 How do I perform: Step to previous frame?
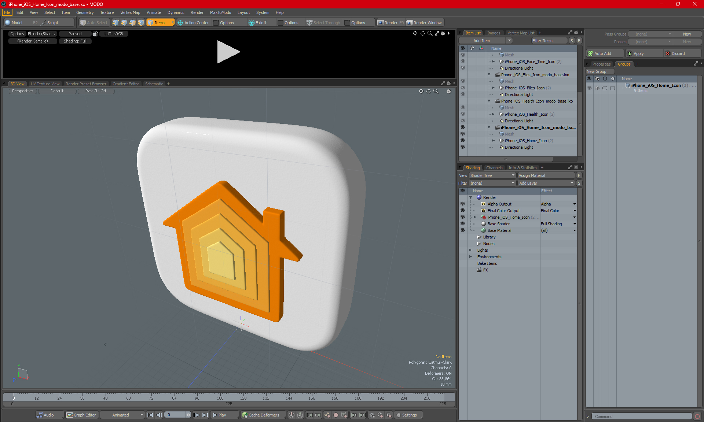pos(159,415)
